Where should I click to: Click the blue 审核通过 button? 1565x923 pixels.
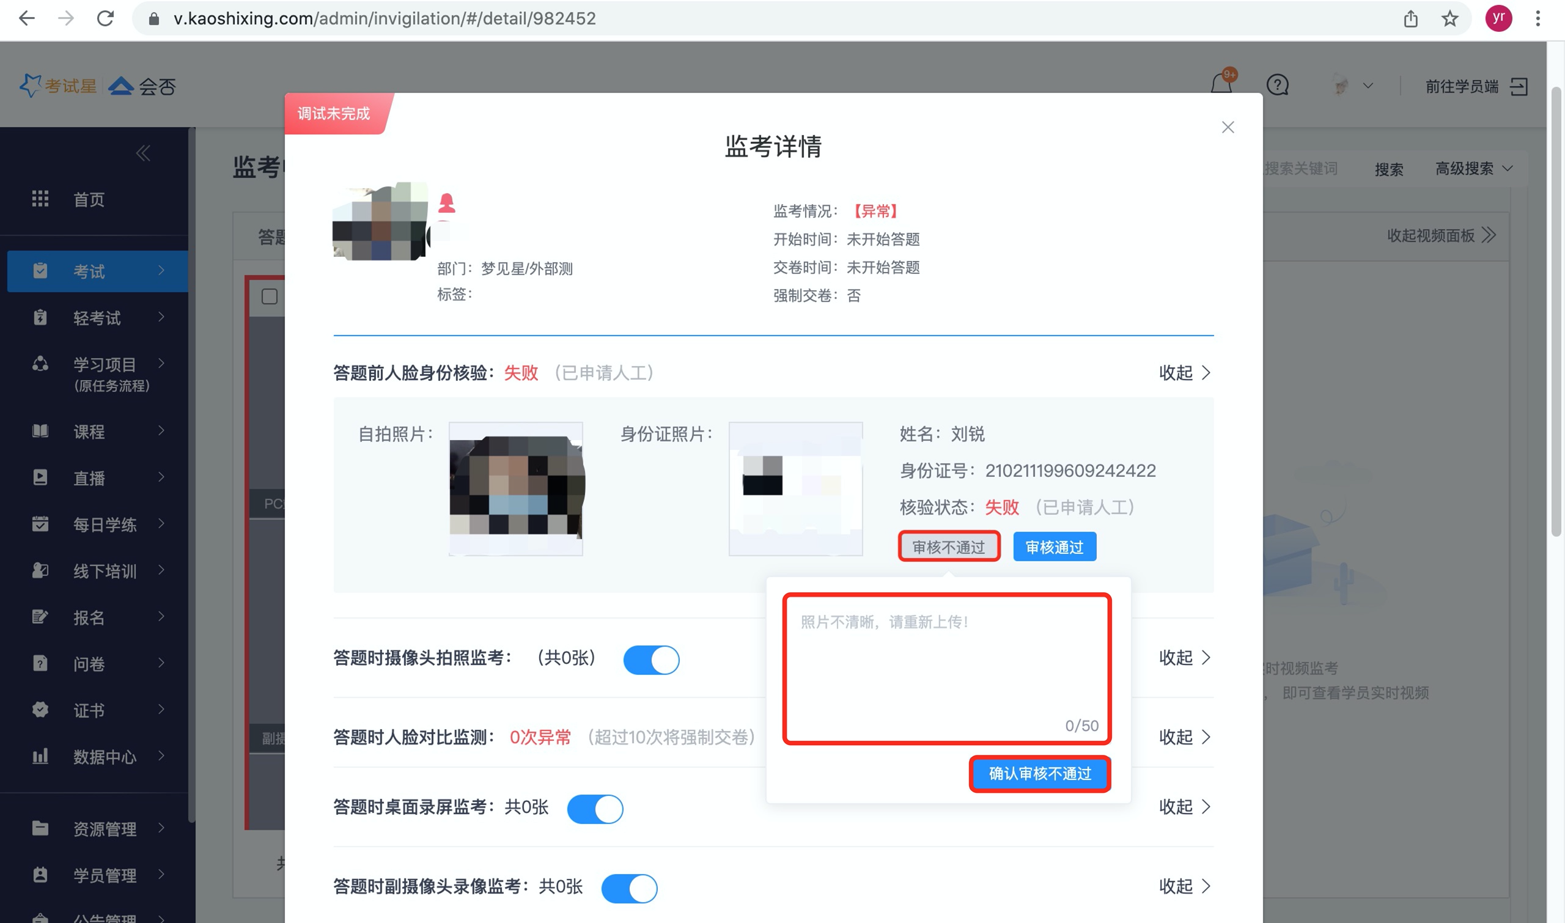pyautogui.click(x=1054, y=546)
